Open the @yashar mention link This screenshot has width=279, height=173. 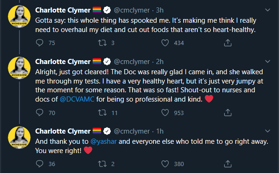click(x=103, y=141)
